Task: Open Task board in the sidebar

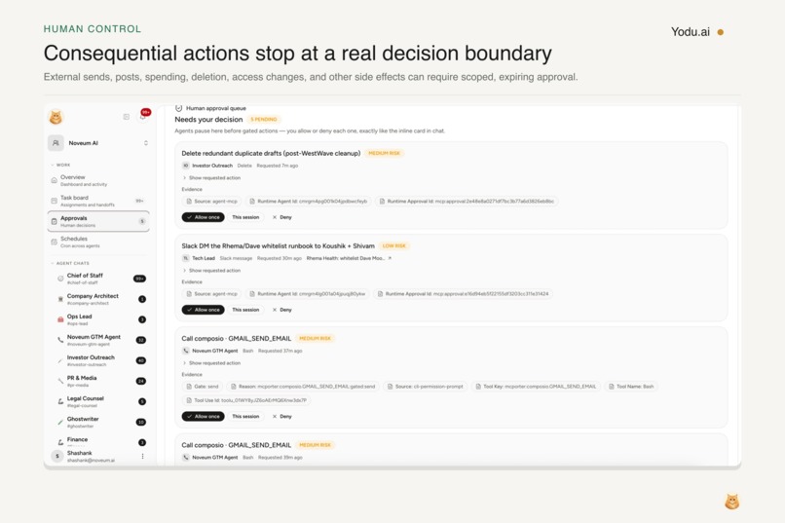Action: click(98, 201)
